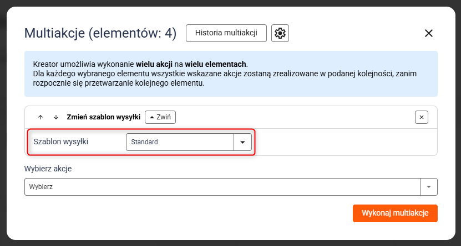Image resolution: width=461 pixels, height=246 pixels.
Task: Open the Wybierz akcje dropdown arrow
Action: pyautogui.click(x=428, y=187)
